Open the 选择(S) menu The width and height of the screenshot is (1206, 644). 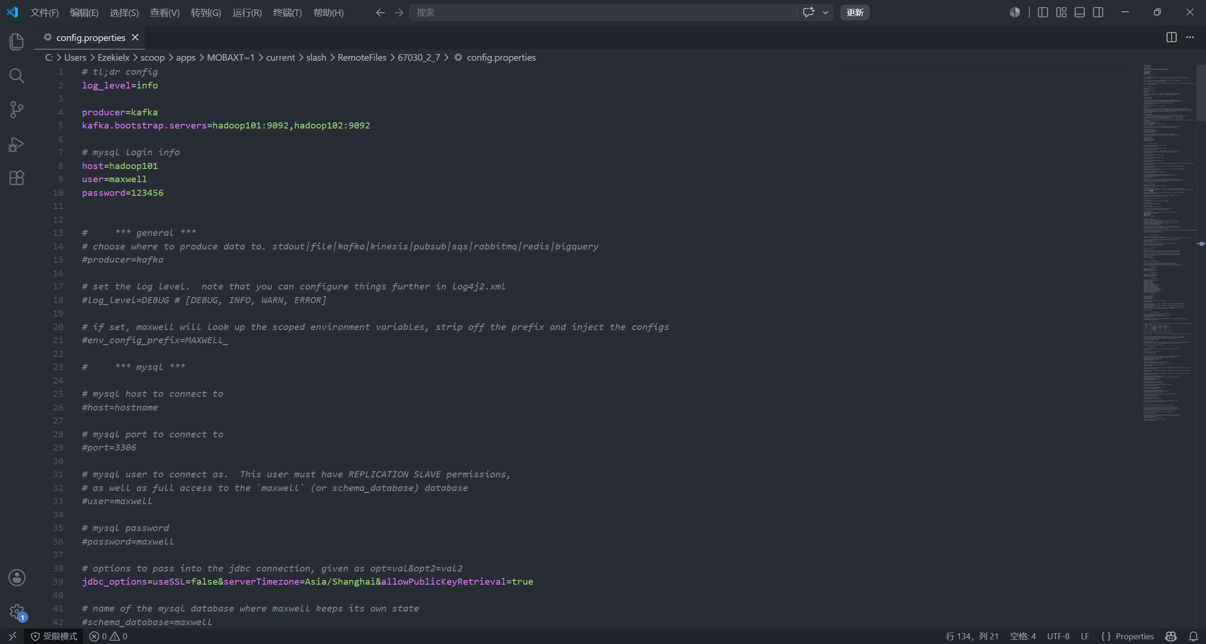coord(124,13)
